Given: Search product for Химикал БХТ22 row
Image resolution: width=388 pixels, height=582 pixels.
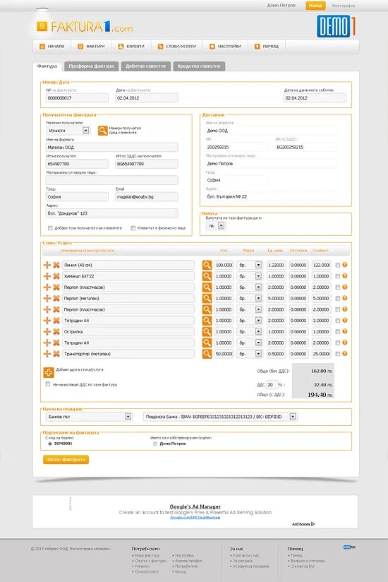Looking at the screenshot, I should [207, 276].
